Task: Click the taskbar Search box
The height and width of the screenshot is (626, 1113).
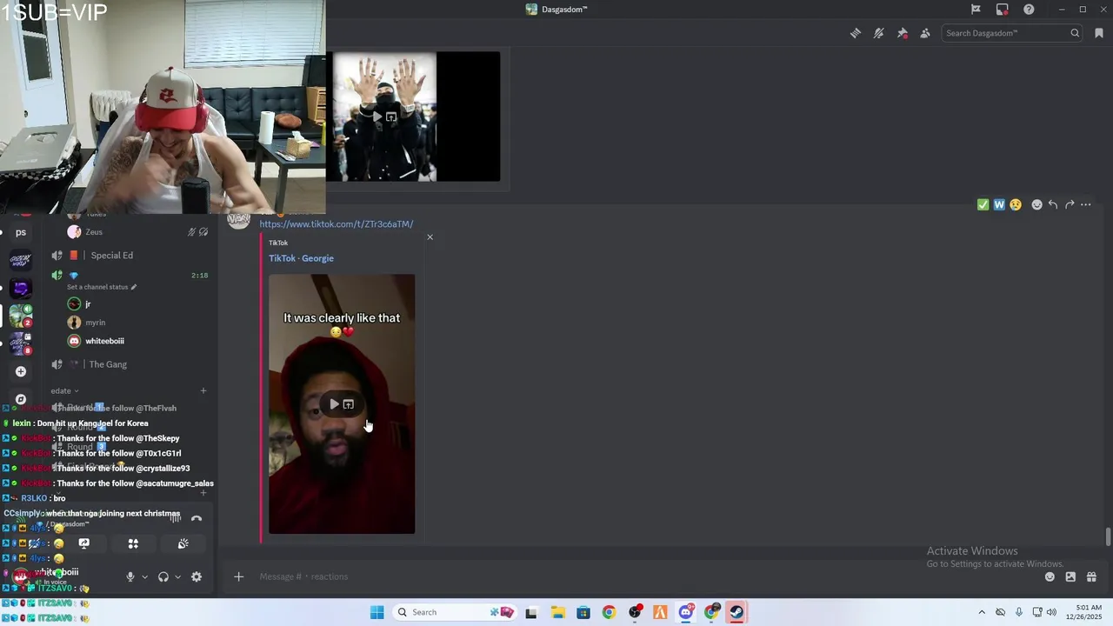Action: point(455,612)
